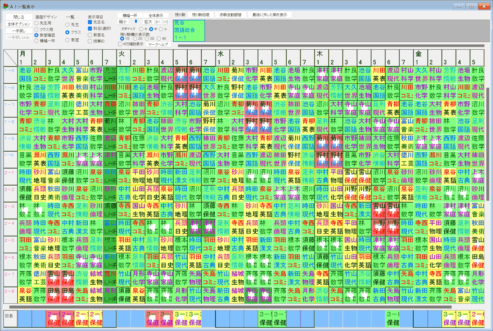Viewport: 493px width, 331px height.
Task: Jump to the first column with |<< button
Action: [x=158, y=22]
